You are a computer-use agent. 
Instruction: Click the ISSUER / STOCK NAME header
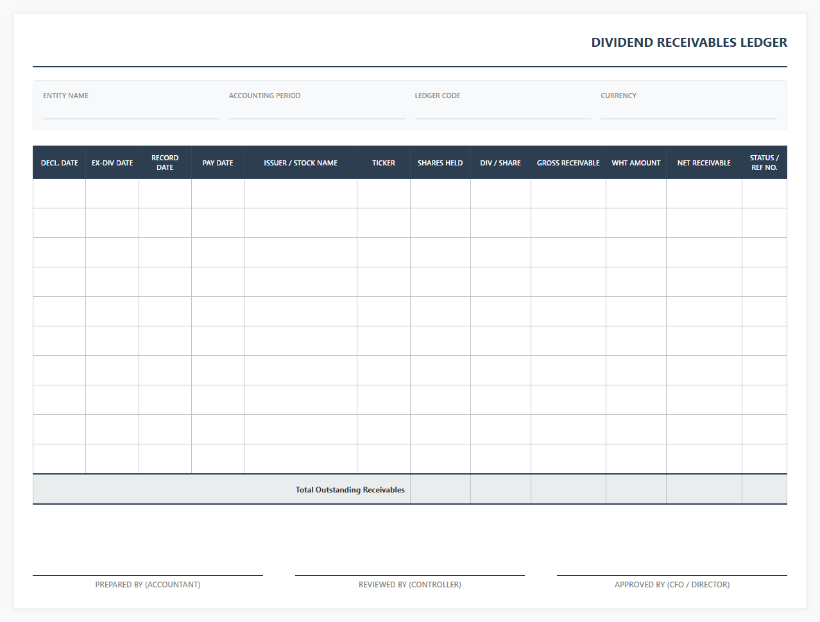click(x=300, y=163)
